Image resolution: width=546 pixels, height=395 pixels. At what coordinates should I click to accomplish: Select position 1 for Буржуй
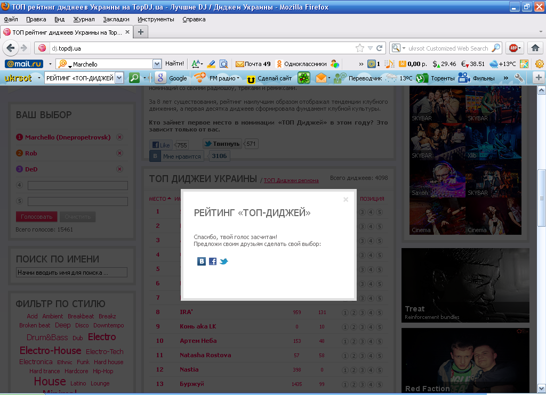pyautogui.click(x=345, y=384)
